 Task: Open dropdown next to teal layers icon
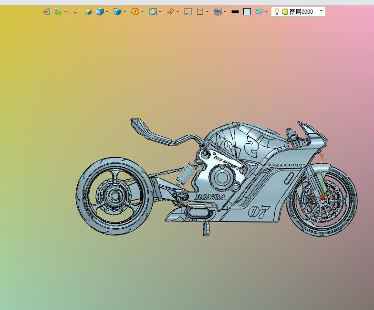click(266, 11)
